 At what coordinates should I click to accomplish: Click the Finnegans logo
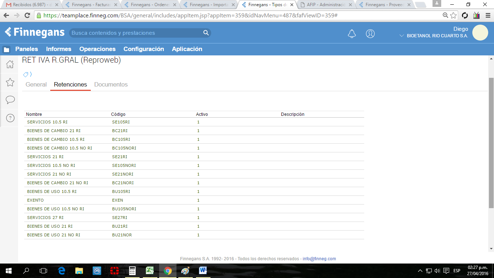click(x=35, y=33)
